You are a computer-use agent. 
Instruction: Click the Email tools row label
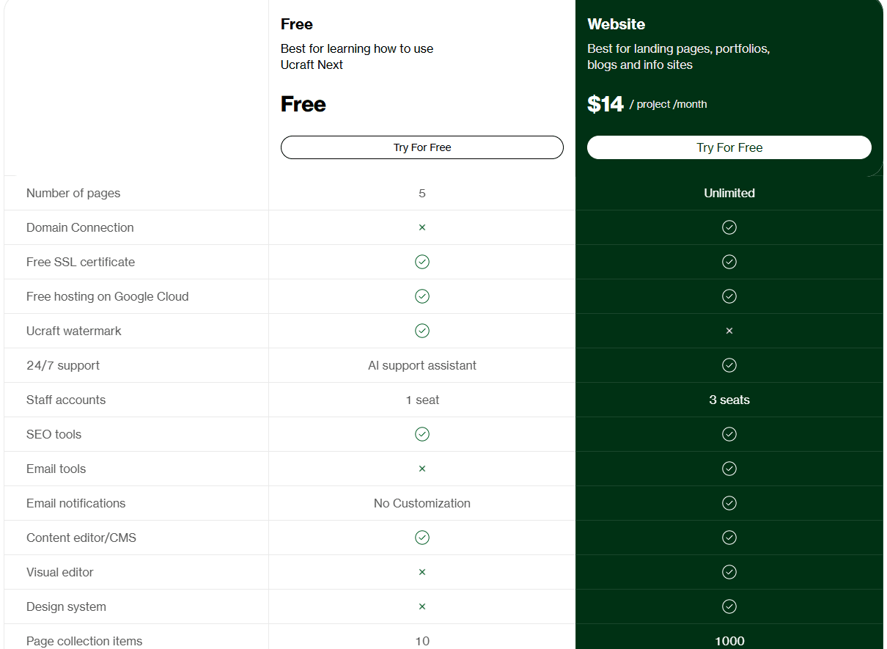[56, 469]
